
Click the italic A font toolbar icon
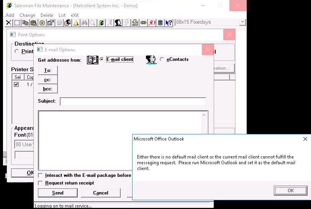coord(110,23)
